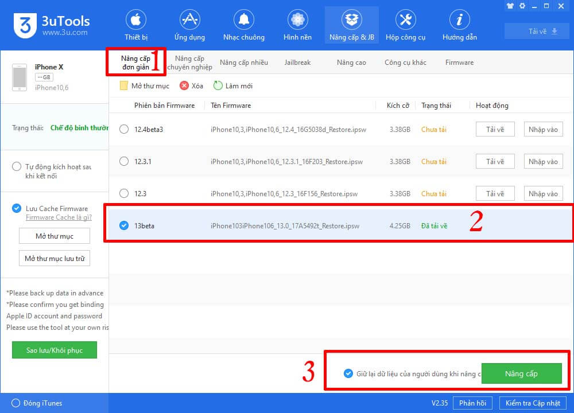Switch to Nâng cấp đơn giản tab
The height and width of the screenshot is (413, 574).
[x=136, y=63]
